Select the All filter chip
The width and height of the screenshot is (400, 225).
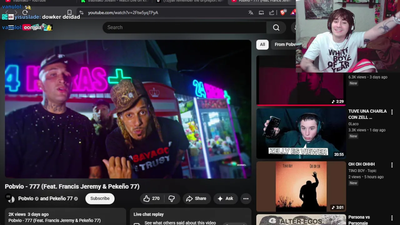pyautogui.click(x=262, y=45)
